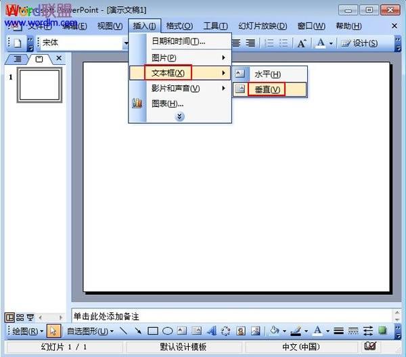
Task: Open the 宋体 font name dropdown
Action: point(126,43)
